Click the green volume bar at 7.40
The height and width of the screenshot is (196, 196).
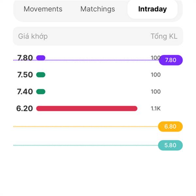[41, 91]
